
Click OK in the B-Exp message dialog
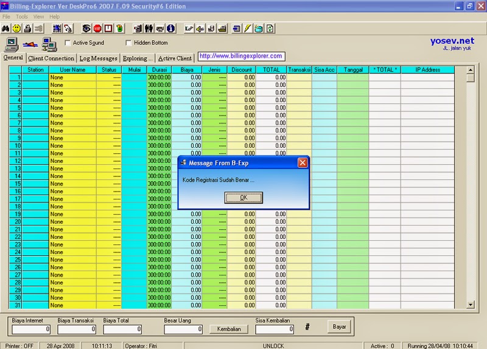click(243, 198)
